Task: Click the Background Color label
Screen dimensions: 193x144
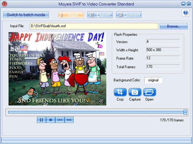Action: pos(127,80)
